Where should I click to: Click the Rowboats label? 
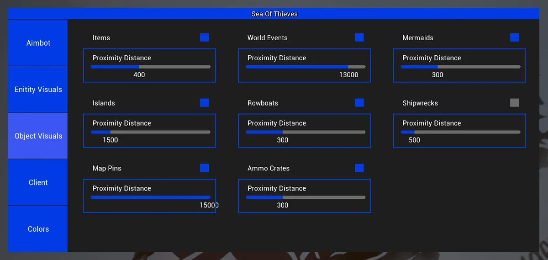[x=263, y=103]
